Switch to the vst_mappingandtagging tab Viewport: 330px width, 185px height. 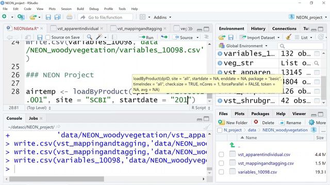pyautogui.click(x=139, y=29)
